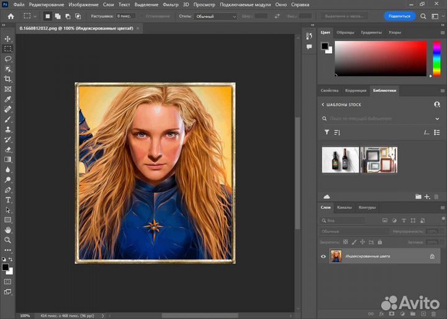
Task: Select the Zoom tool
Action: (7, 240)
